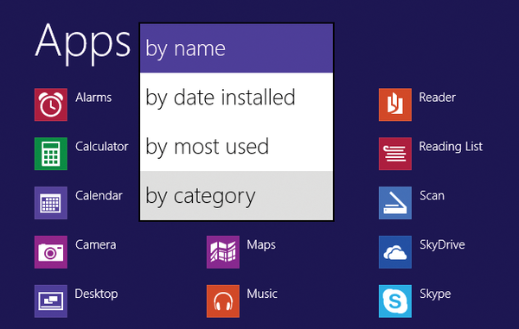This screenshot has width=519, height=329.
Task: Launch the Reader app icon
Action: pyautogui.click(x=395, y=104)
